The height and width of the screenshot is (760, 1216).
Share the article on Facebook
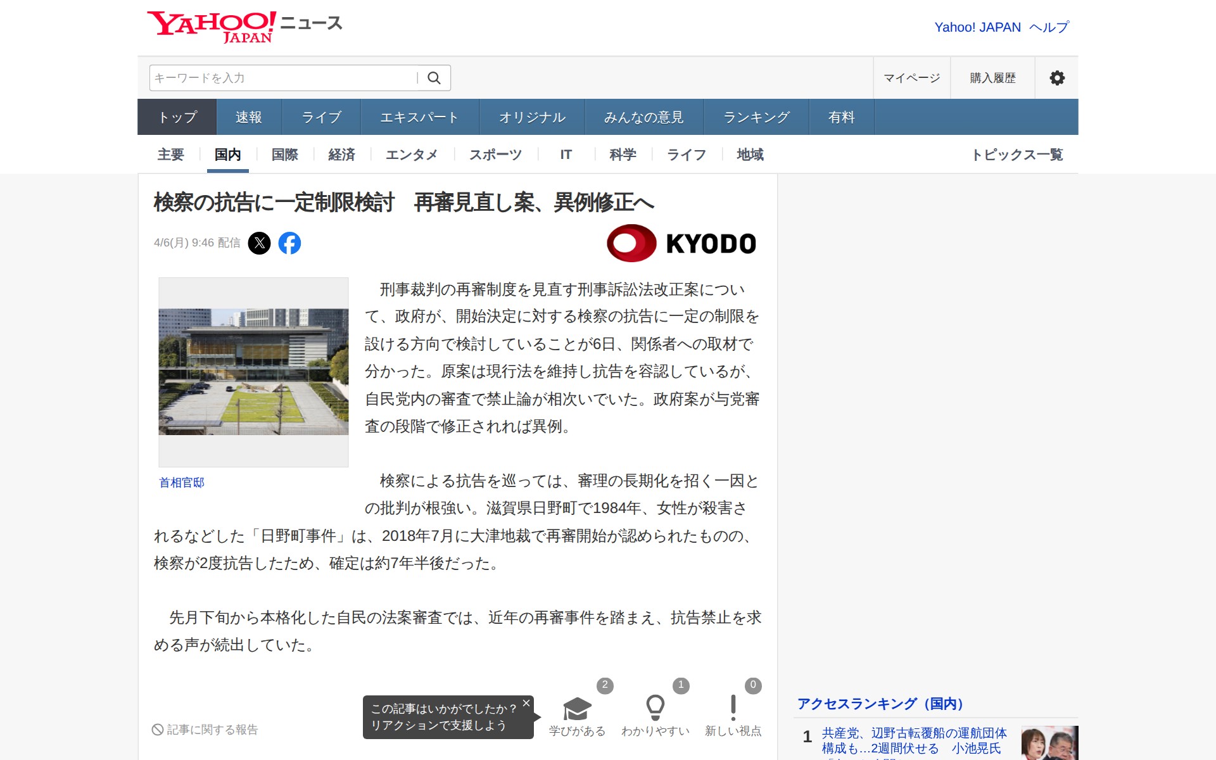pos(289,243)
